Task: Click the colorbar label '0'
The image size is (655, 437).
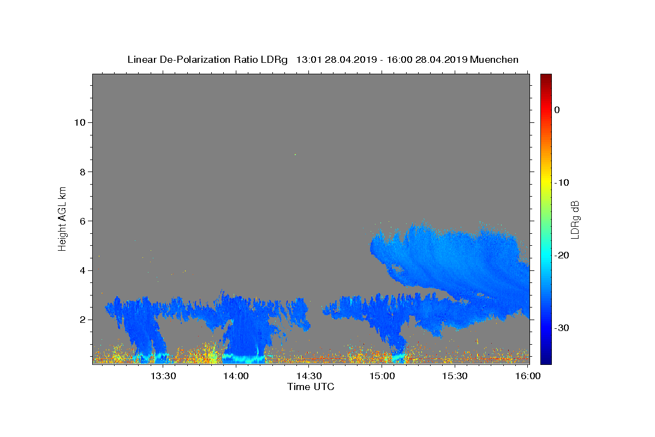Action: coord(557,110)
